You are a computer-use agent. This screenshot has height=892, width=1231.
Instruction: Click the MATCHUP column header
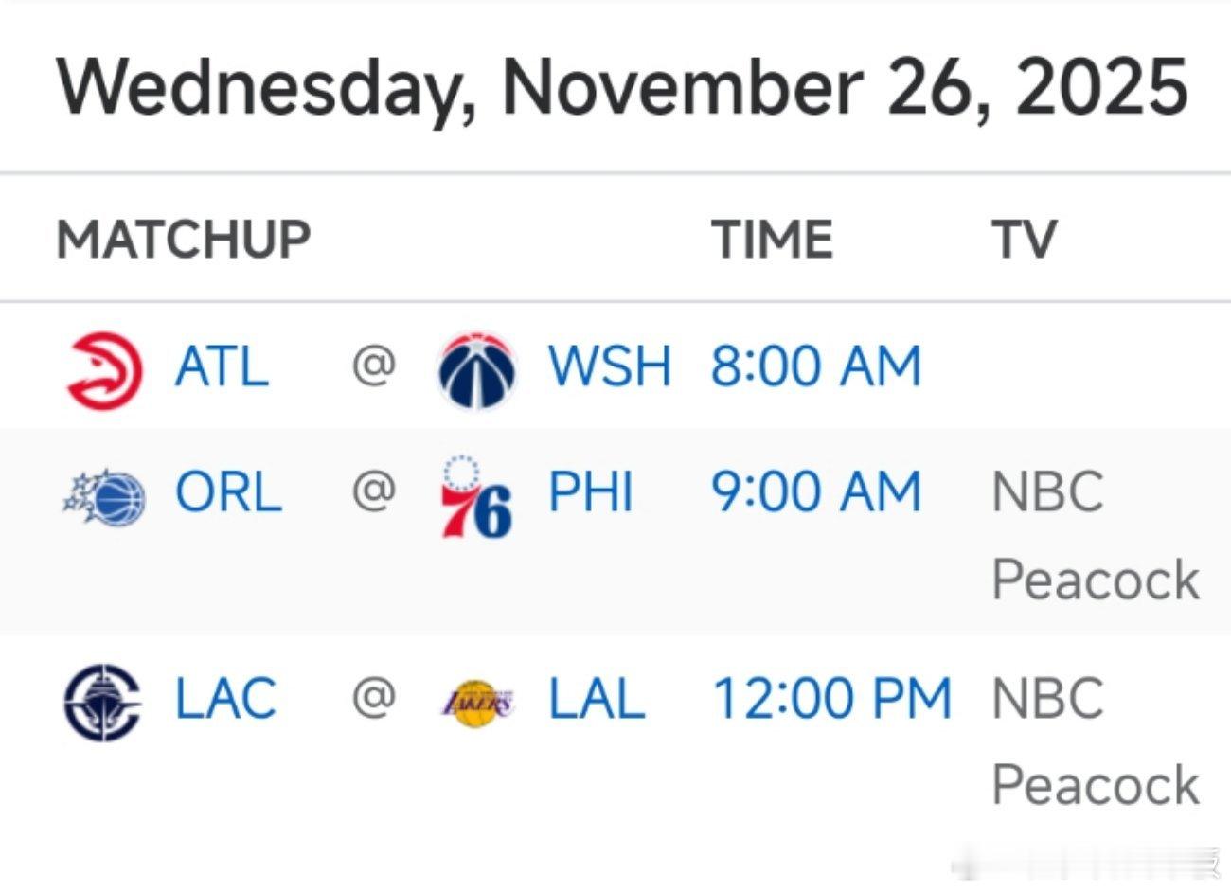click(x=184, y=239)
